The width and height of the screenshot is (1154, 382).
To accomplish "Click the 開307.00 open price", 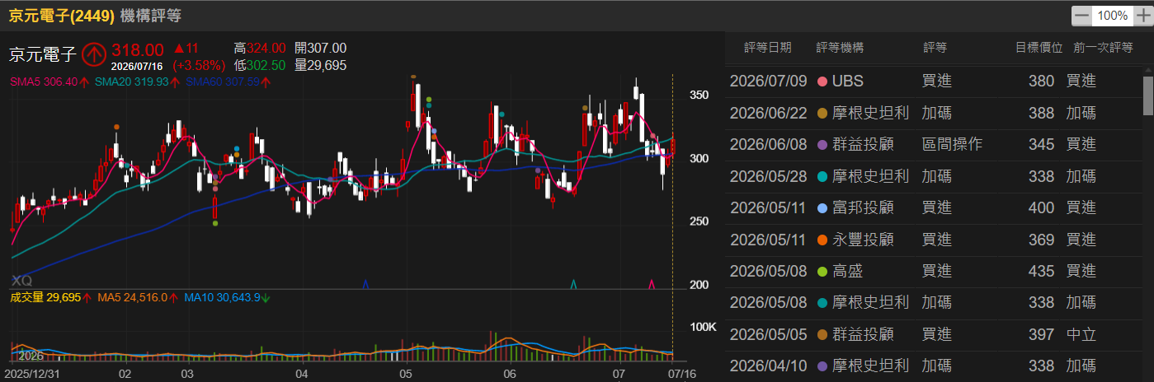I will (x=320, y=49).
